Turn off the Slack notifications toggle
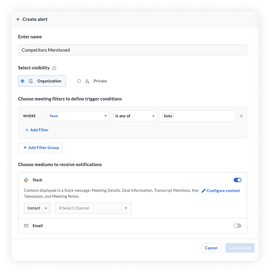The width and height of the screenshot is (270, 272). click(x=237, y=180)
